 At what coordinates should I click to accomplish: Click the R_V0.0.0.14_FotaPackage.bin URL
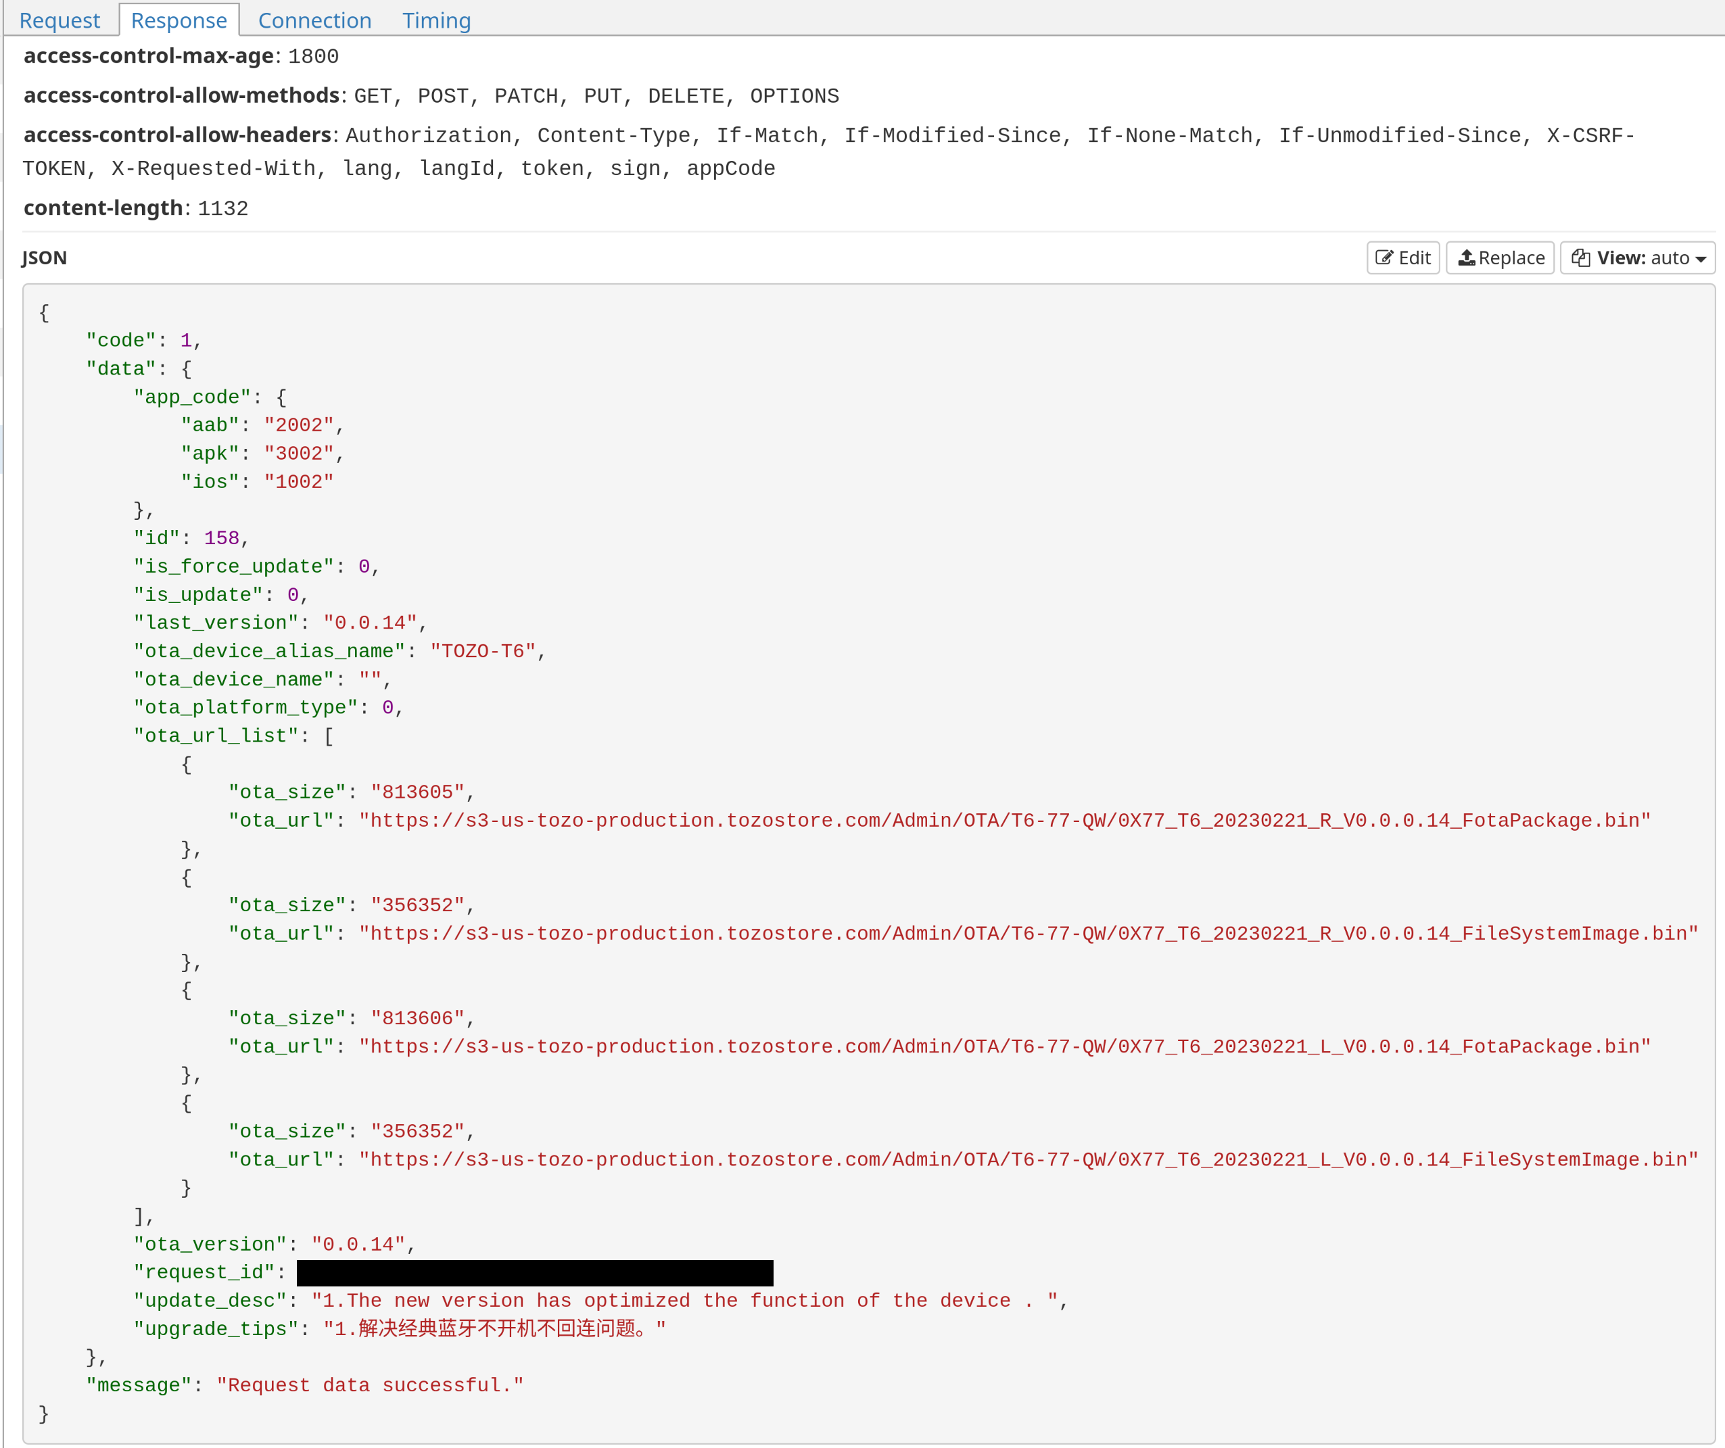tap(1005, 821)
